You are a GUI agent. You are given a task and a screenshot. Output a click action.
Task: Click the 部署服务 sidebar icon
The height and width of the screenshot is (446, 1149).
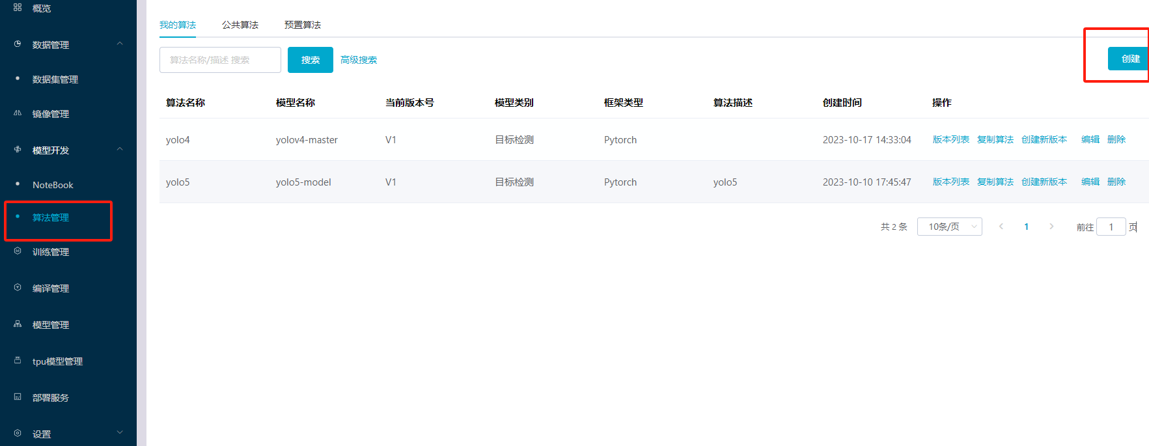point(18,397)
